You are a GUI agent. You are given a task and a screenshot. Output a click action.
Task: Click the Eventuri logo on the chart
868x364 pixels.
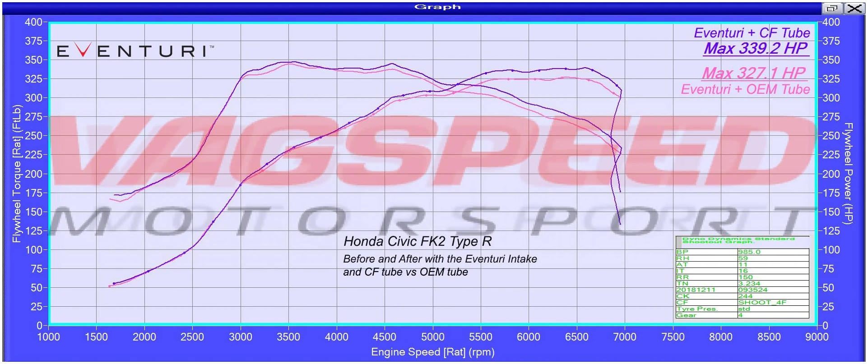point(135,50)
